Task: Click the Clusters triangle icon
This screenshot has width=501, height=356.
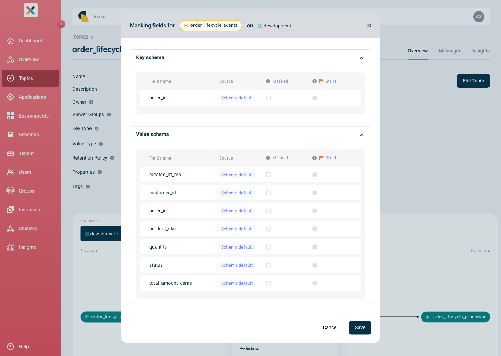Action: click(x=10, y=228)
